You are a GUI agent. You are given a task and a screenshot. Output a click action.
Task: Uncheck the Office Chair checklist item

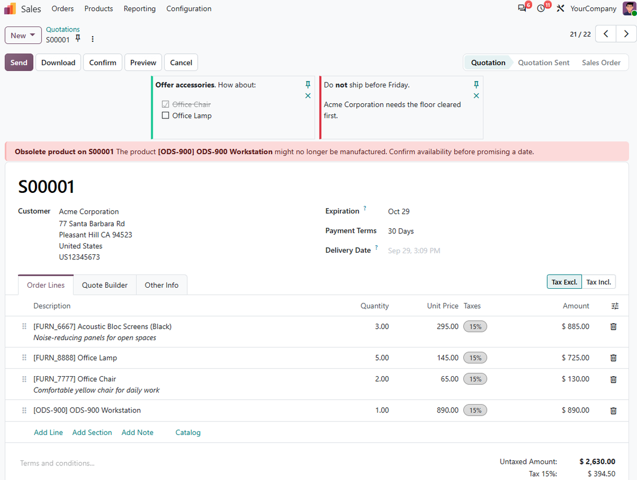point(165,104)
